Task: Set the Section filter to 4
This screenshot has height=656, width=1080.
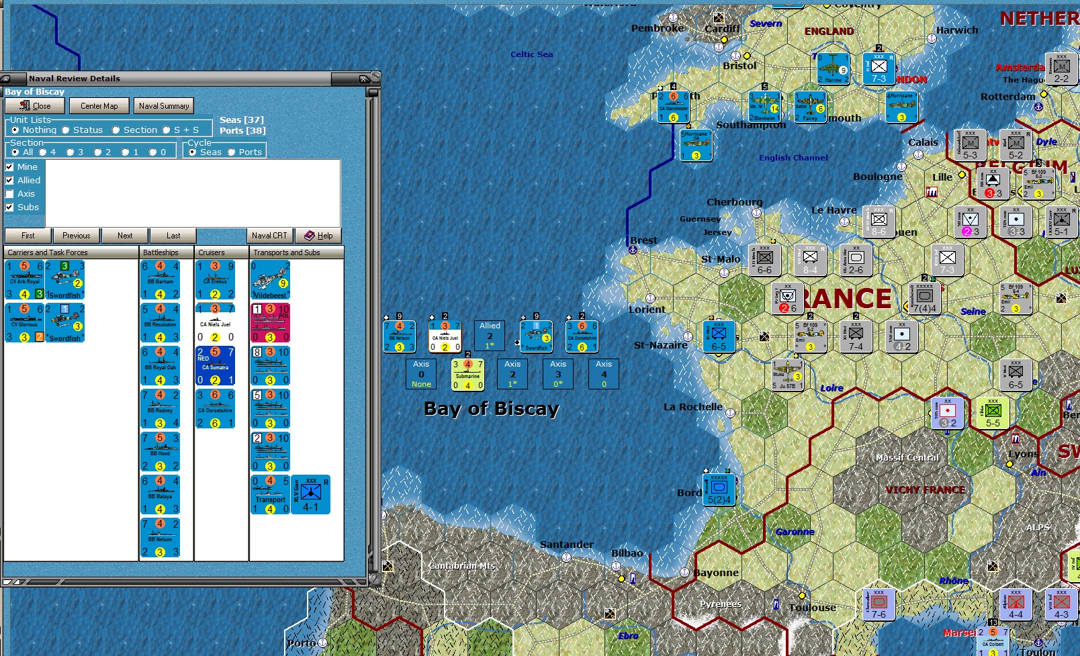Action: pyautogui.click(x=48, y=152)
